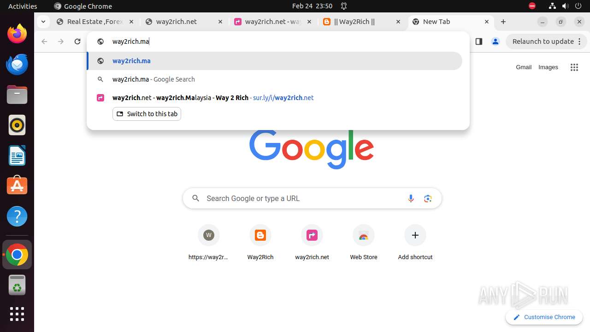The image size is (590, 332).
Task: Open Way2Rich Blogger shortcut tile
Action: [260, 243]
